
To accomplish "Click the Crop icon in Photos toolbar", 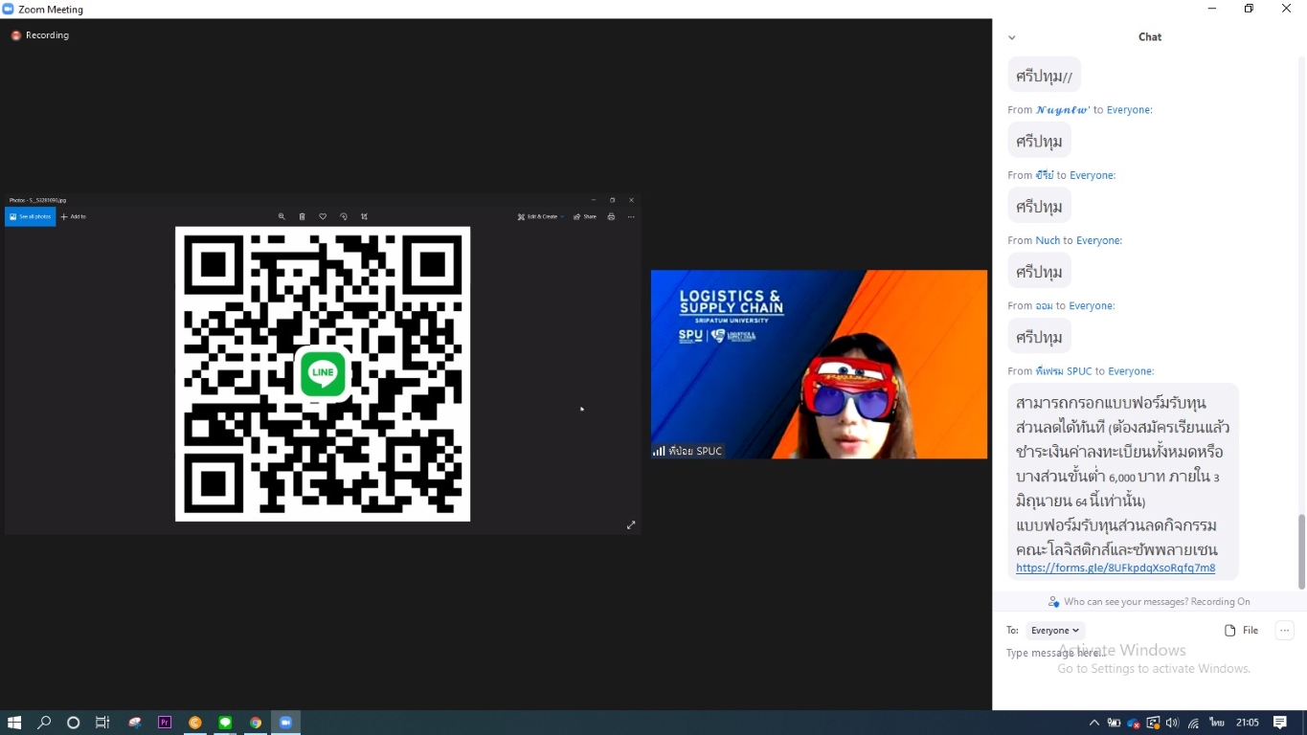I will [364, 216].
